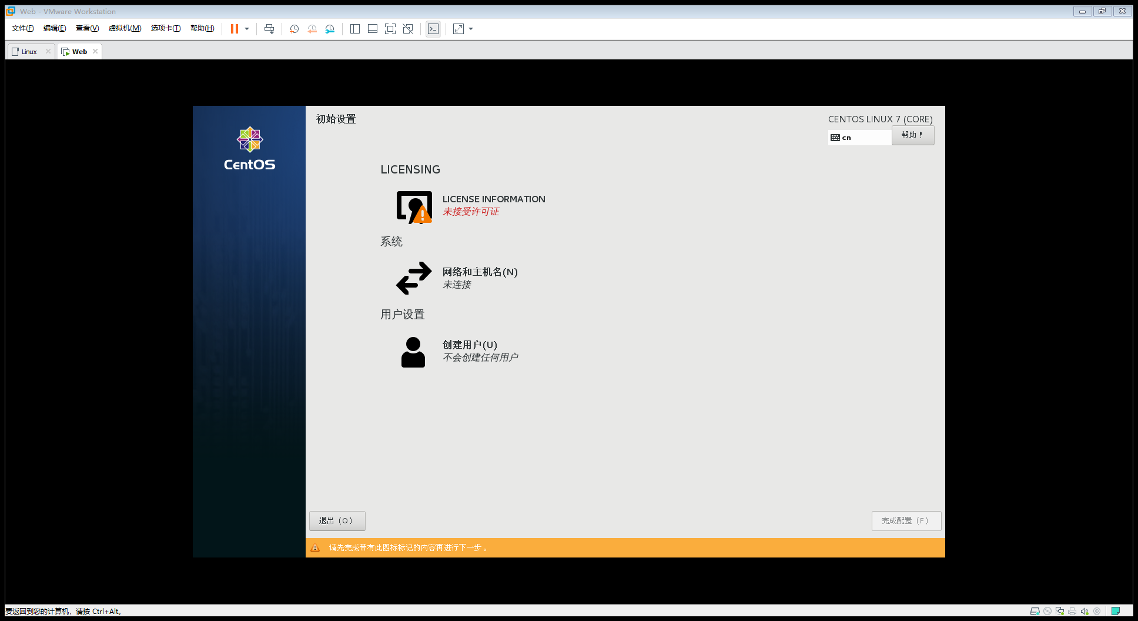This screenshot has width=1138, height=621.
Task: Select the Web VM tab
Action: pyautogui.click(x=79, y=52)
